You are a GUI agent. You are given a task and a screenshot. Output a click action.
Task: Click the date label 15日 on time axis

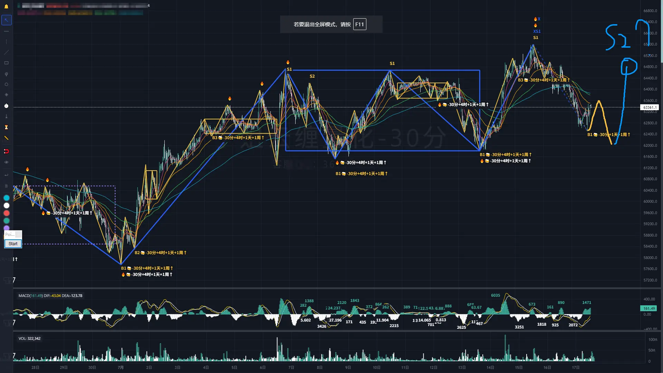(x=519, y=367)
